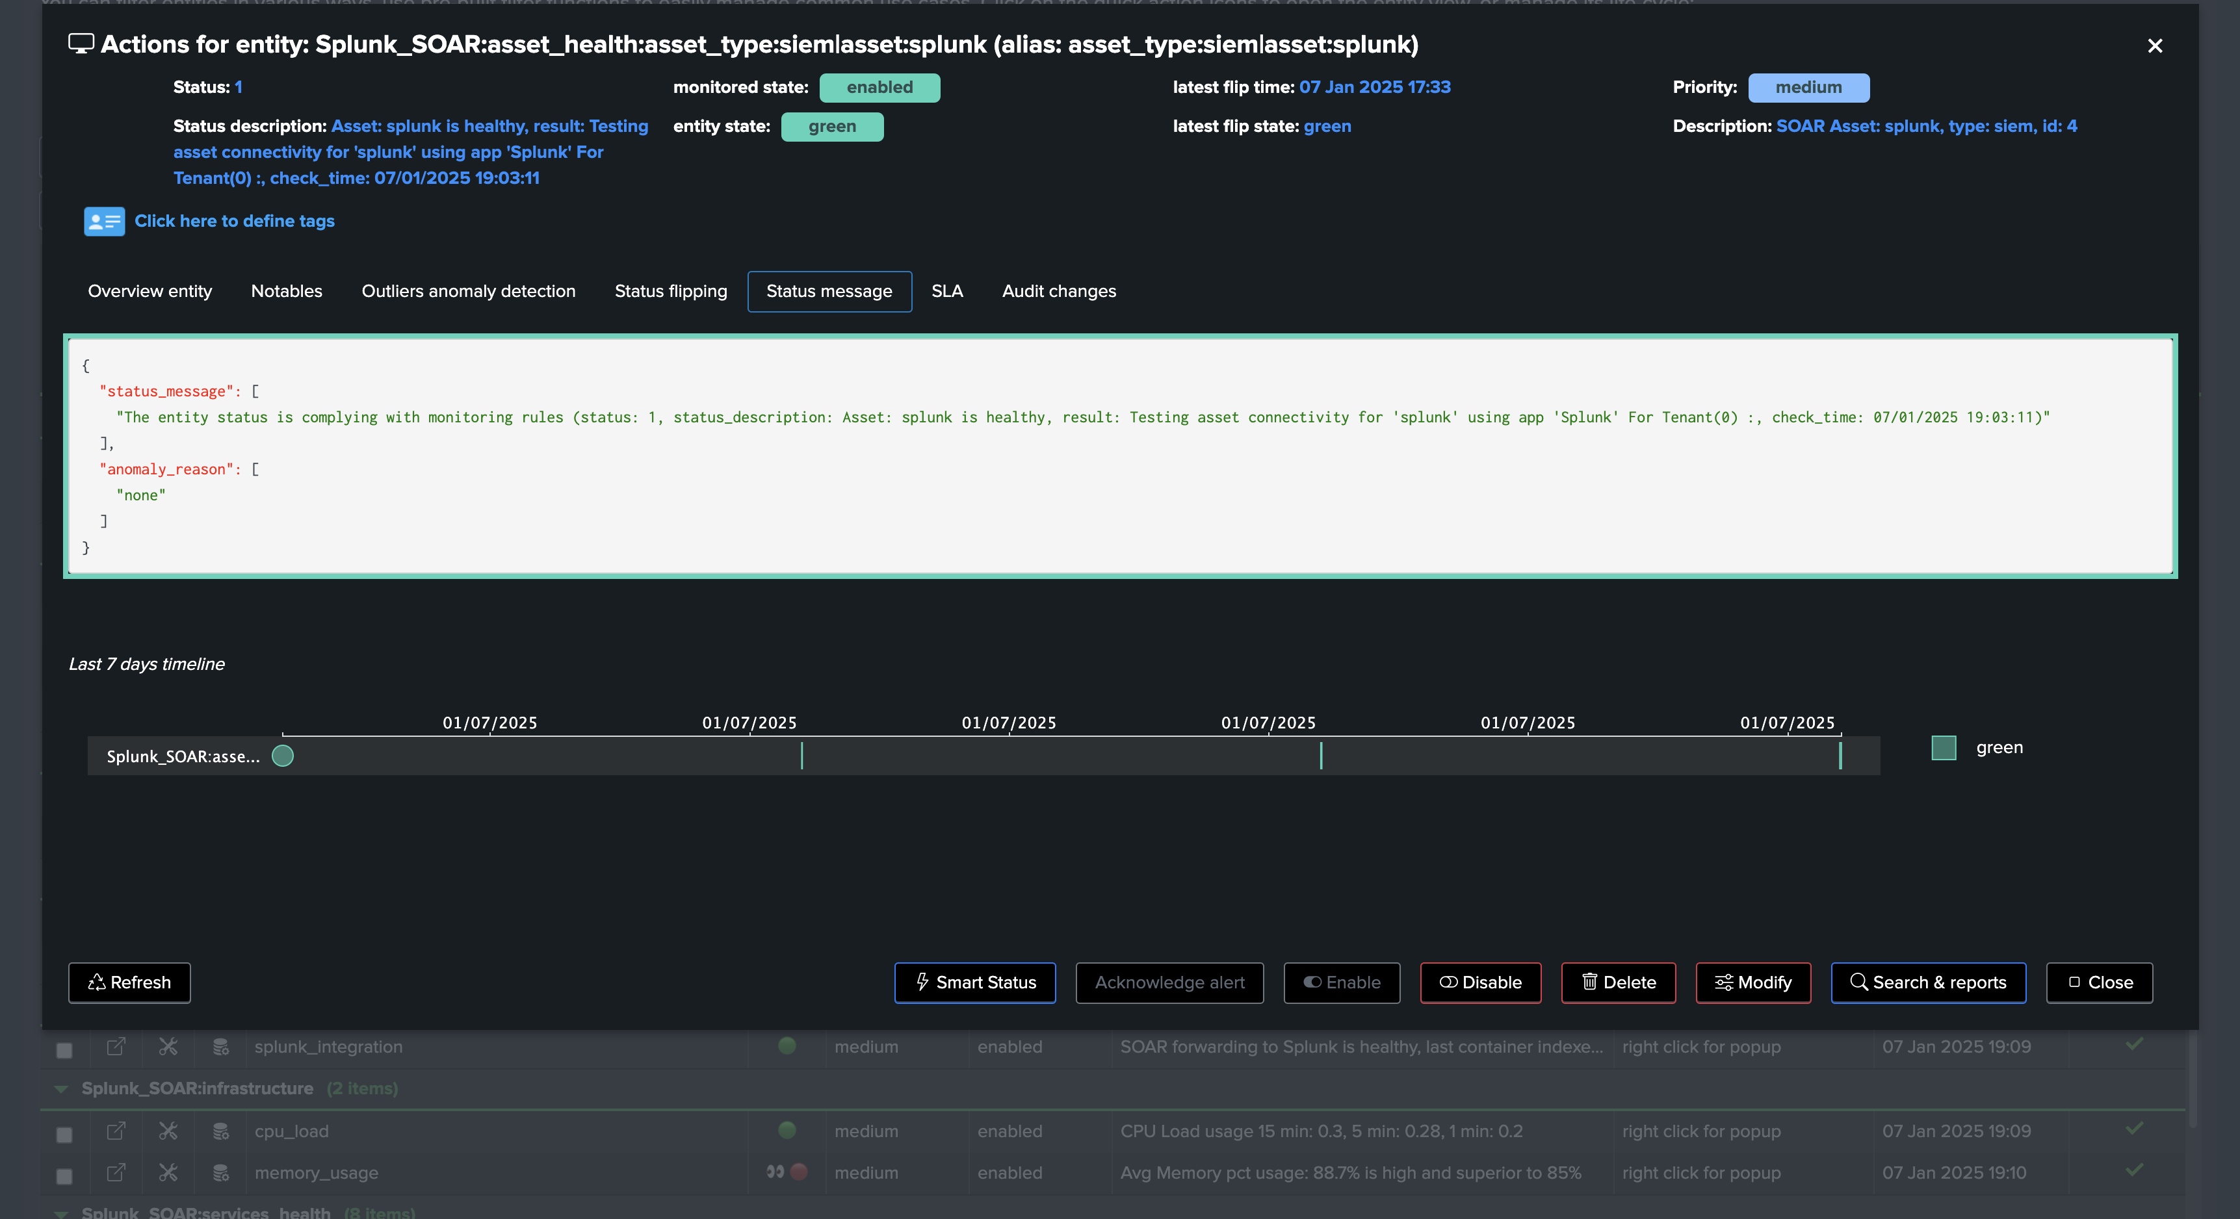Click the last vertical timeline marker
The height and width of the screenshot is (1219, 2240).
tap(1840, 756)
